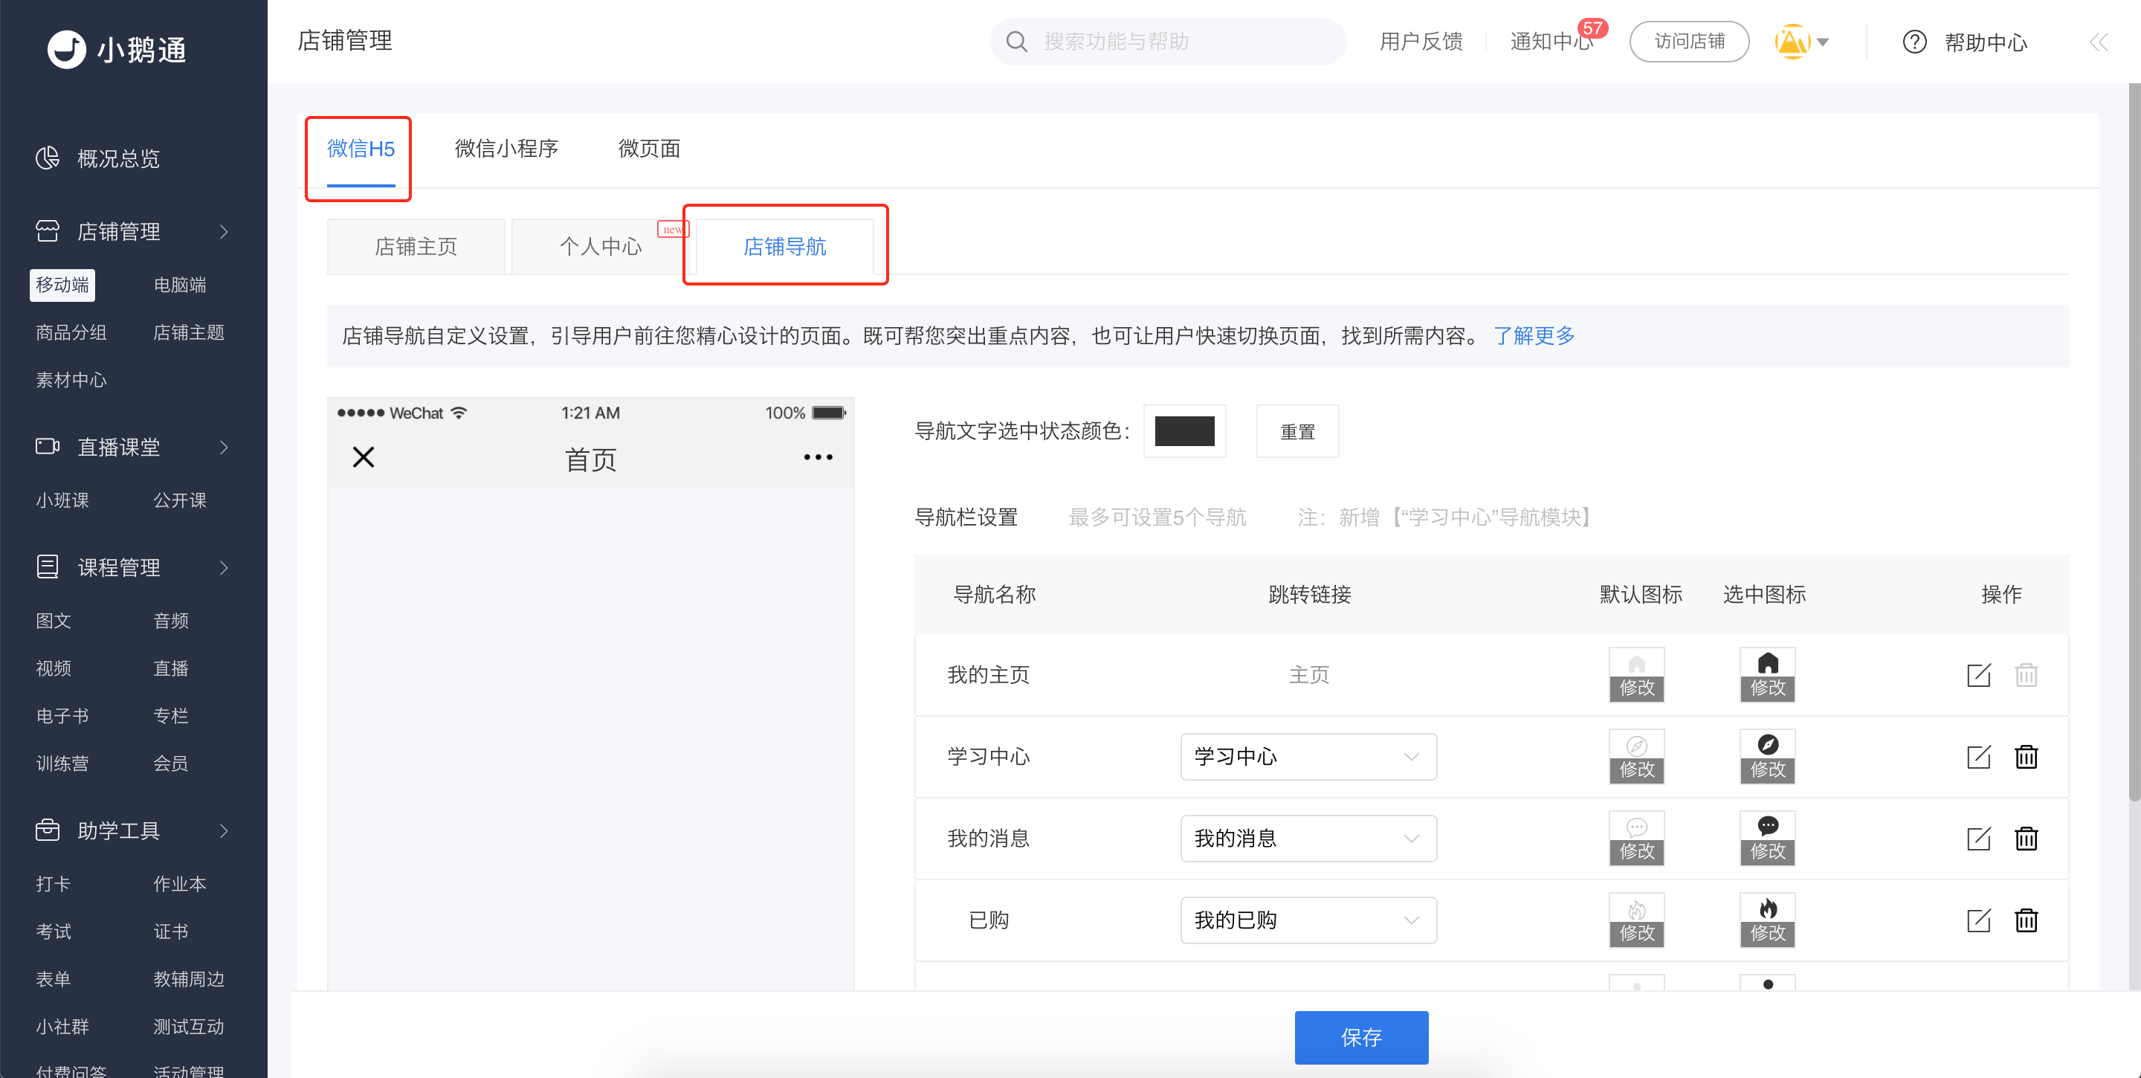Click the blue 保存 button

[1360, 1036]
